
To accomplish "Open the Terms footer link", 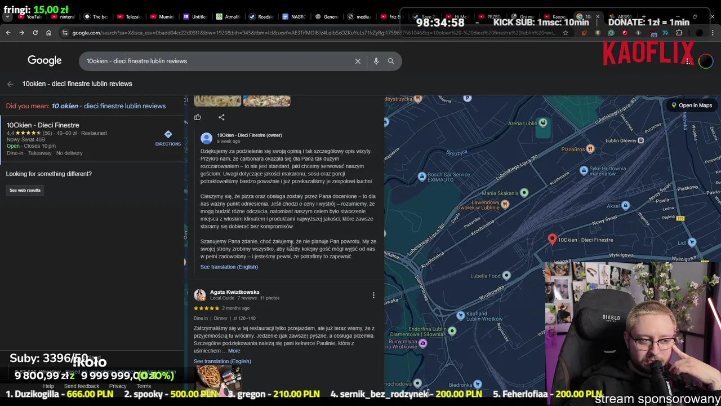I will 144,386.
